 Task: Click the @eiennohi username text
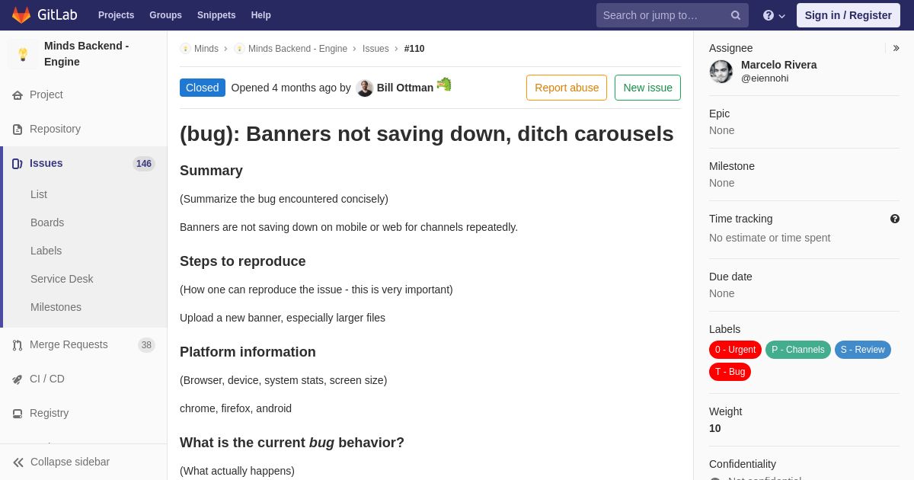pyautogui.click(x=765, y=78)
